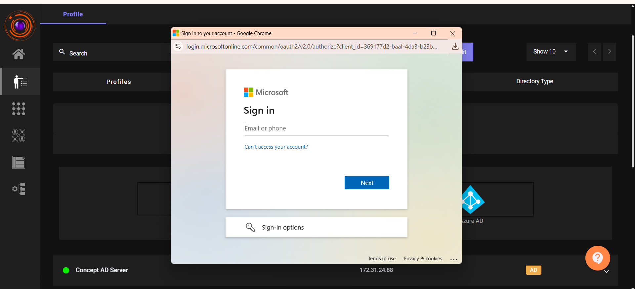Click the Profiles column header

pos(119,82)
